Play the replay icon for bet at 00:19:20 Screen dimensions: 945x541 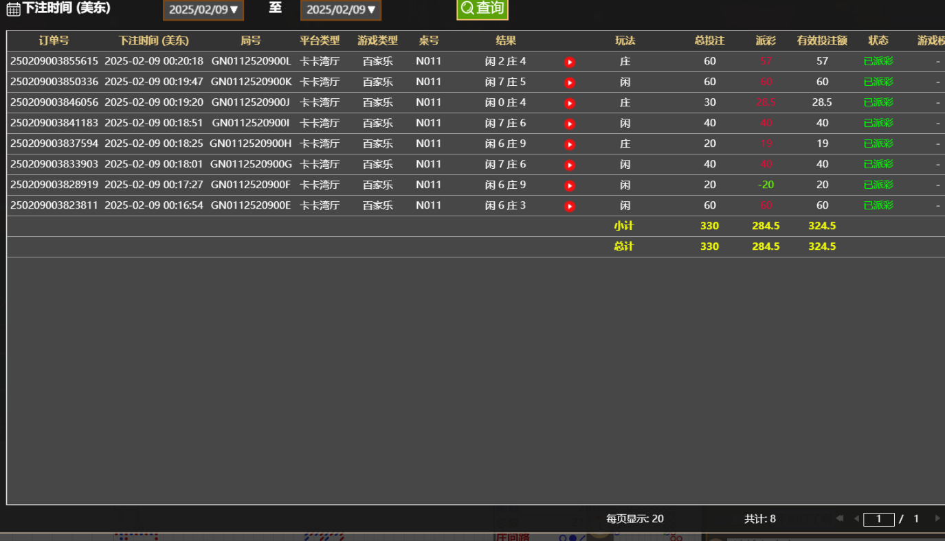569,102
